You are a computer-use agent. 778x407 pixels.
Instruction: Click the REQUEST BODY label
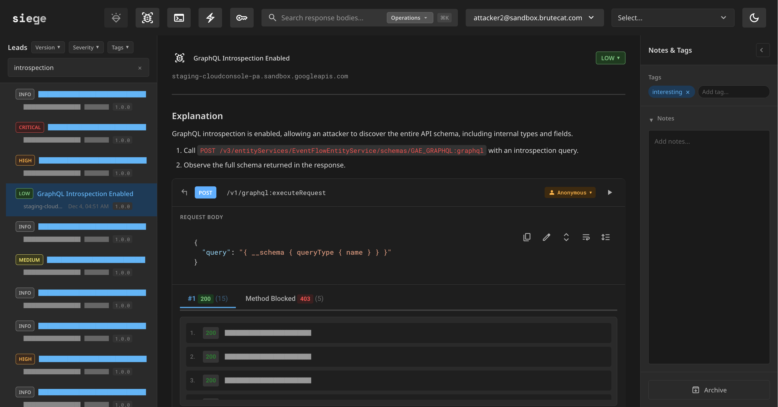click(x=202, y=217)
